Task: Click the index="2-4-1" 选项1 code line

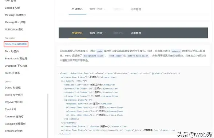Action: 94,108
